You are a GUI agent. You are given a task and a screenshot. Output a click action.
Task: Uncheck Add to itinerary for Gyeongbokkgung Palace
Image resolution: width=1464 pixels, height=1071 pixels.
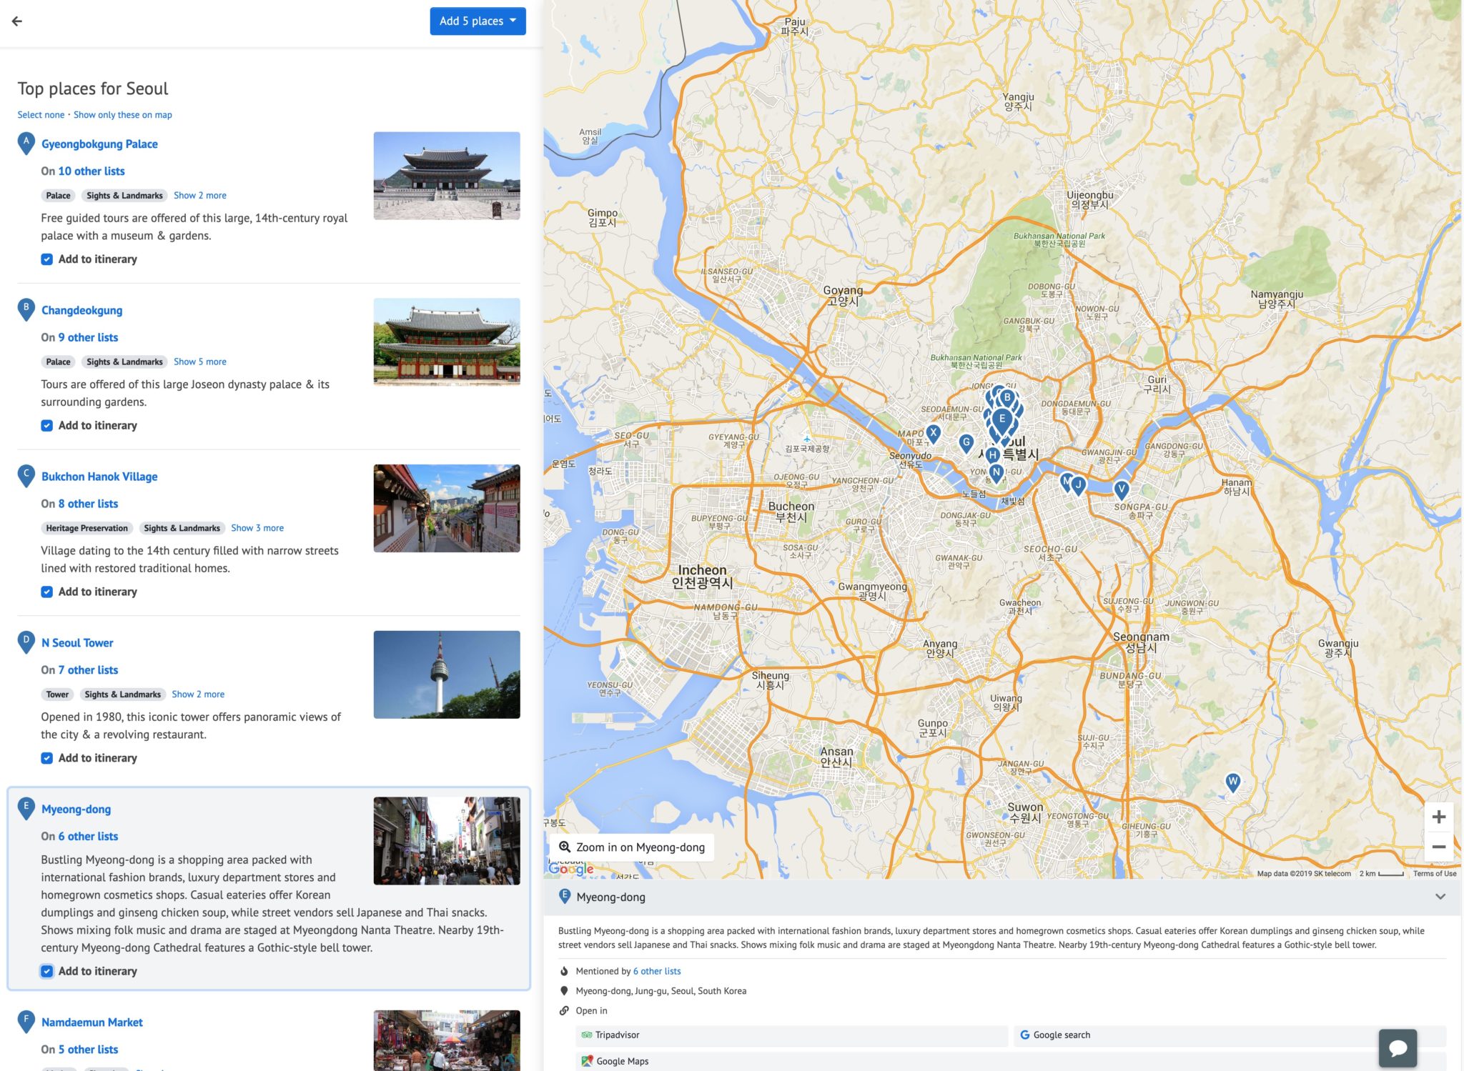(x=47, y=259)
